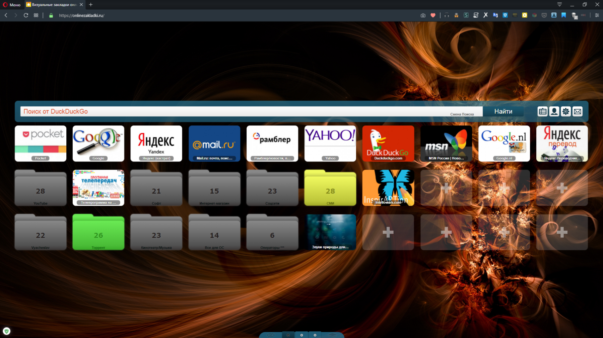This screenshot has height=338, width=603.
Task: Toggle bookmark visibility with crossed eye icon
Action: (271, 335)
